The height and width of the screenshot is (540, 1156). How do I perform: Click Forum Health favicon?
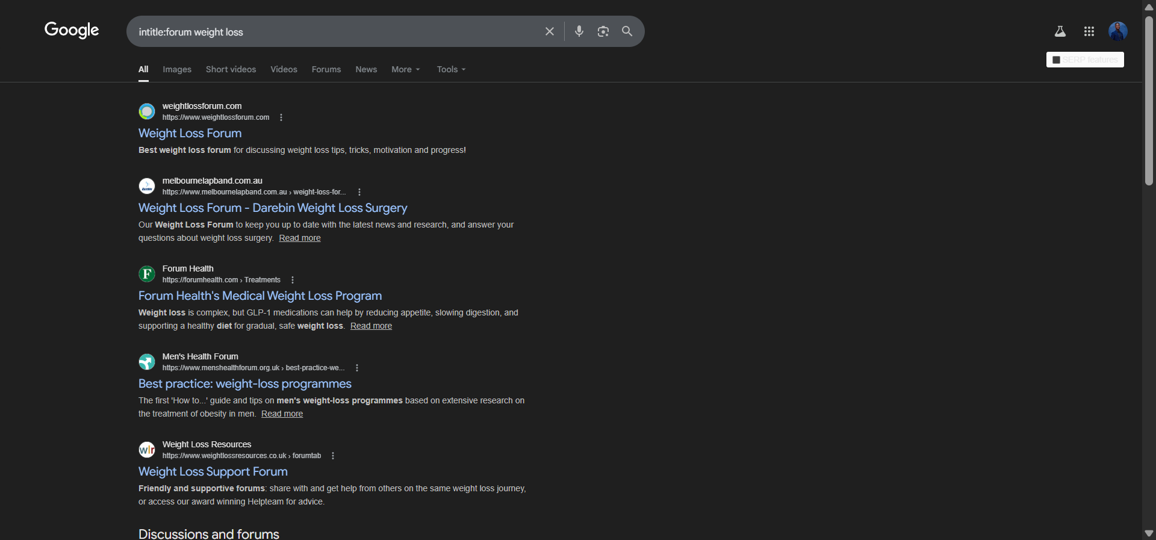click(147, 274)
